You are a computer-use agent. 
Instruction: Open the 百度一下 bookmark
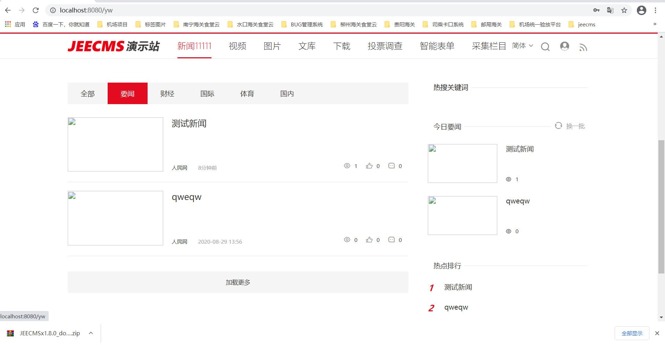(61, 24)
